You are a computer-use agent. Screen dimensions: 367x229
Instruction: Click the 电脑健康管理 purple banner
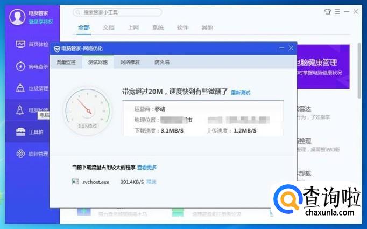323,67
